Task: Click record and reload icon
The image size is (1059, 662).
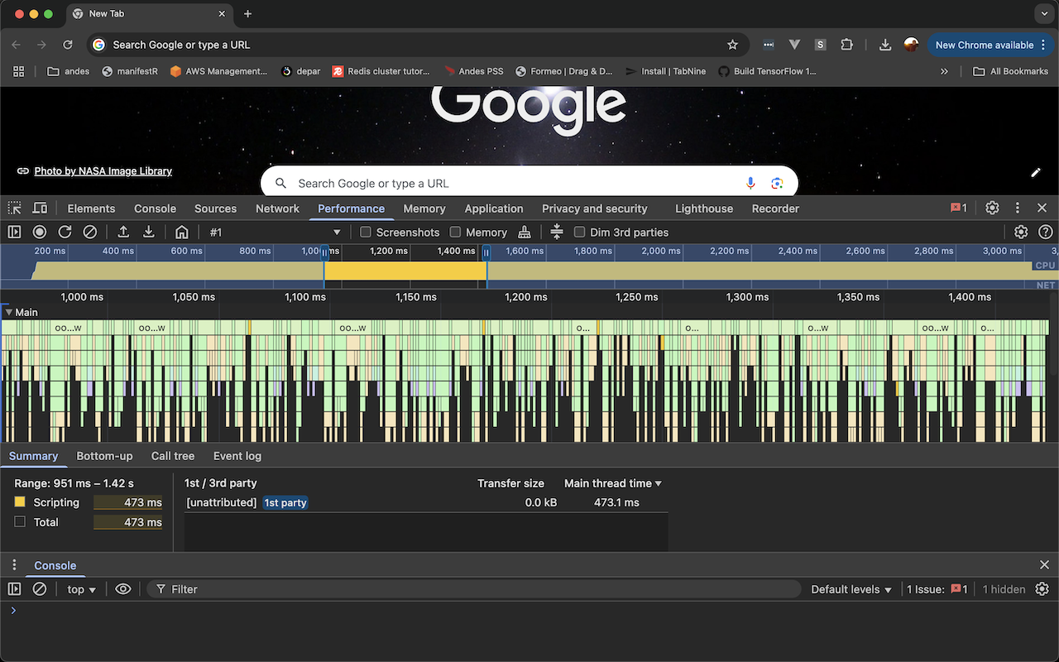Action: click(65, 233)
